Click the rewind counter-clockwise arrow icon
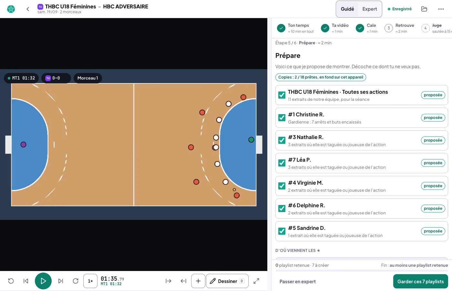The height and width of the screenshot is (291, 452). click(11, 281)
